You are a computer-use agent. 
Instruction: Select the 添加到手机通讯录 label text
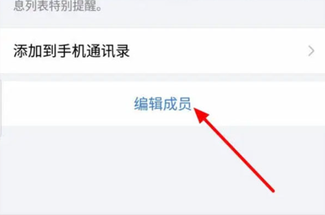pyautogui.click(x=71, y=51)
